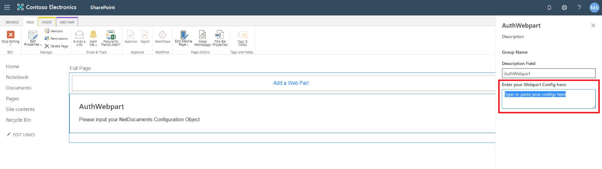This screenshot has height=169, width=602.
Task: Click the Tags & Notes icon
Action: (242, 35)
